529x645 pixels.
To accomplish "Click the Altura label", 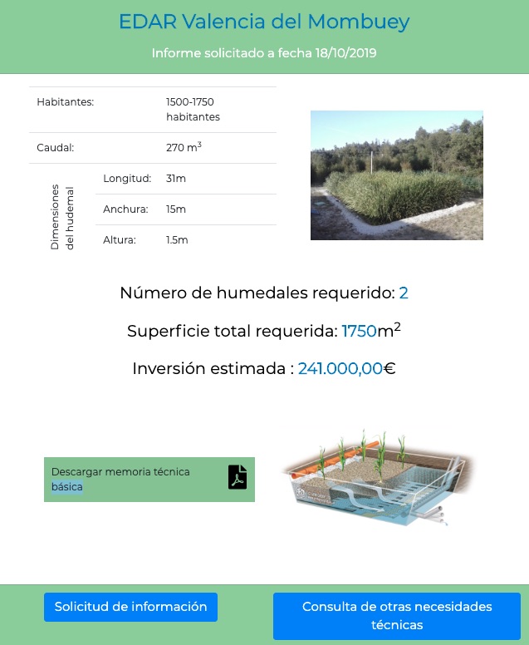I will [120, 240].
